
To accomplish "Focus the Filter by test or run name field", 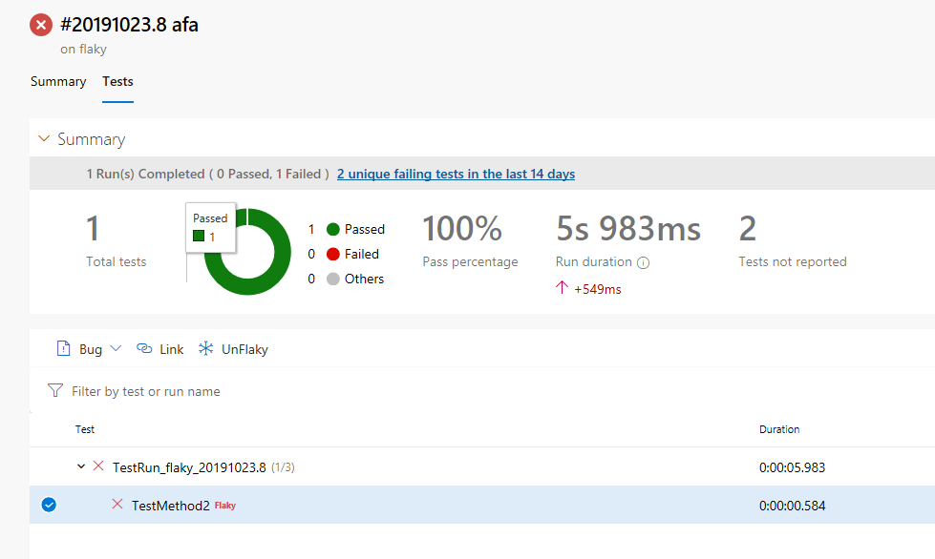I will coord(145,391).
